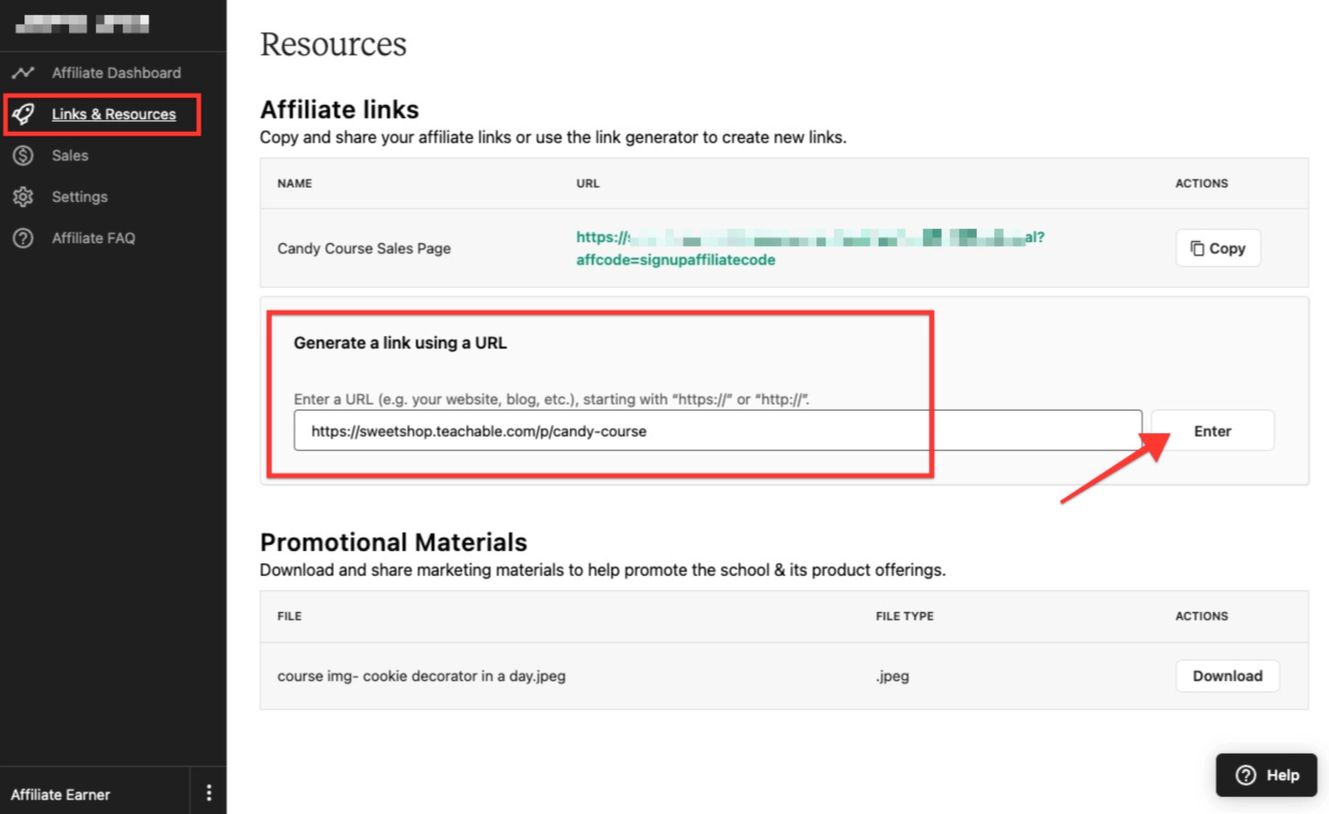The image size is (1329, 814).
Task: Open the Help widget
Action: pos(1266,775)
